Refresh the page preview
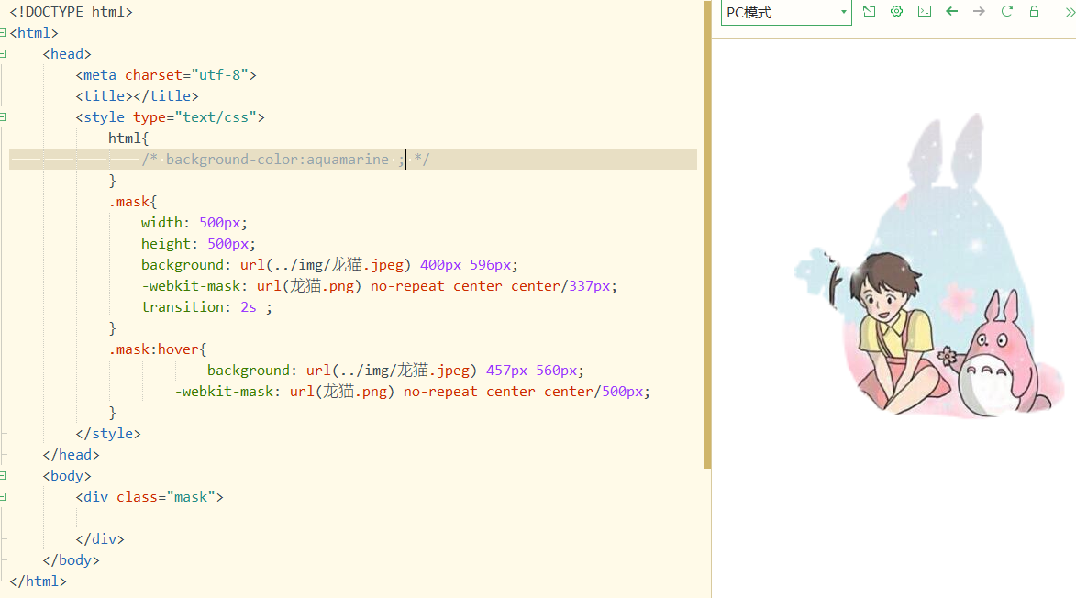Screen dimensions: 1076x598 click(1006, 12)
